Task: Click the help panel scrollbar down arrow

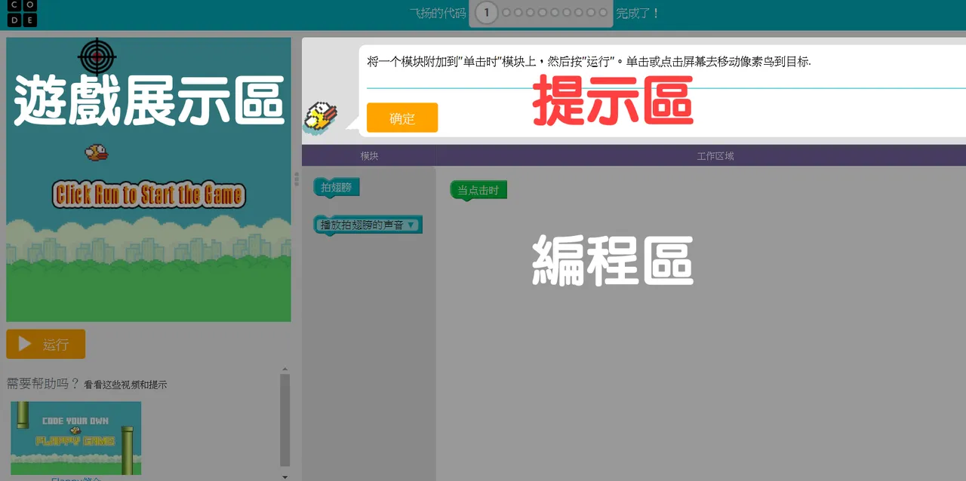Action: 285,476
